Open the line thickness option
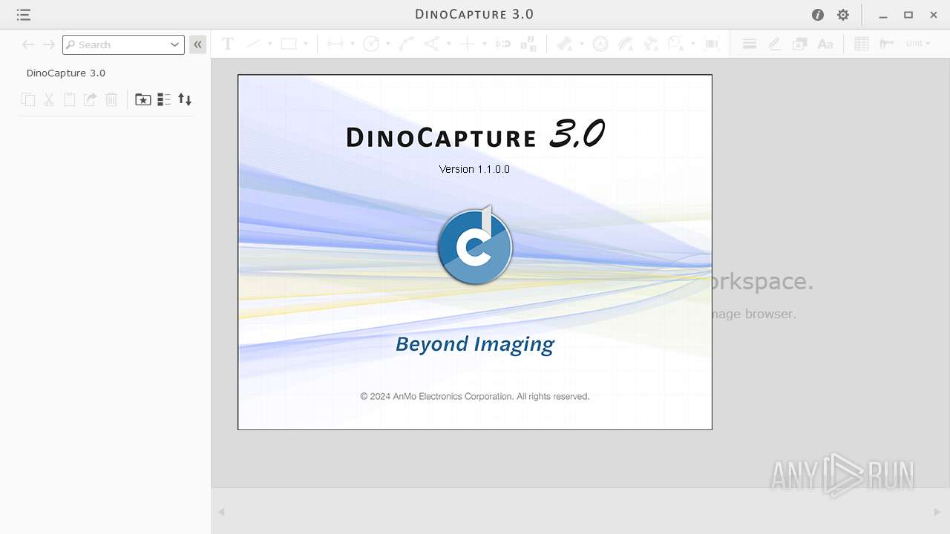950x534 pixels. [x=750, y=44]
